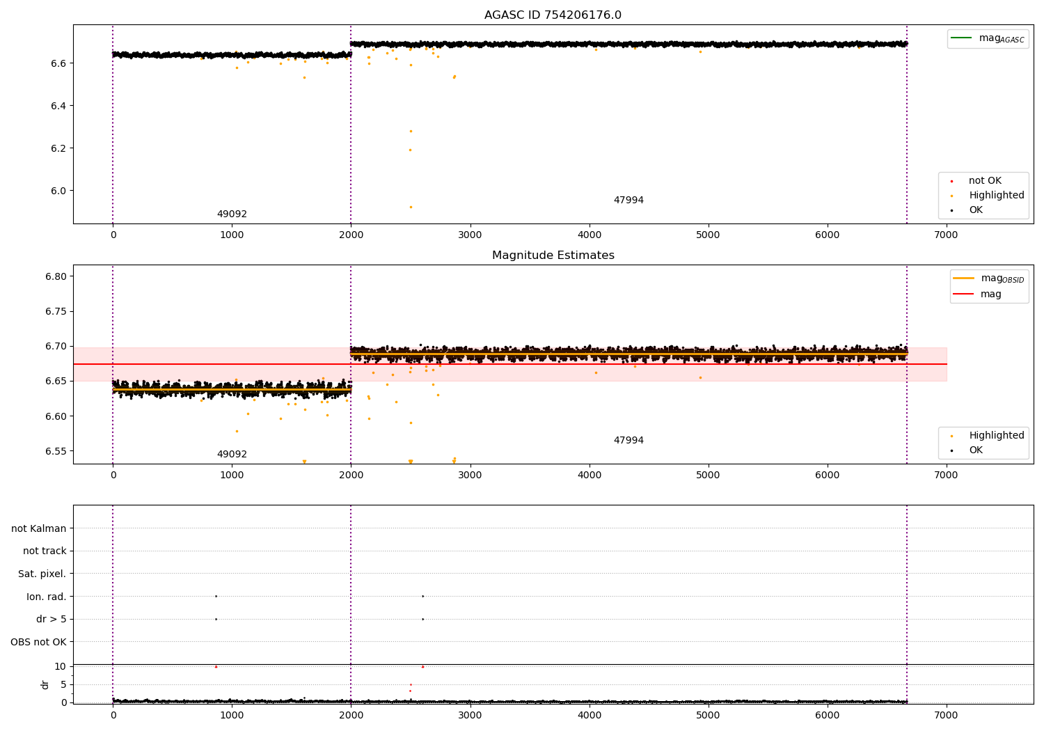Select 'not OK' in the first plot's legend
The image size is (1044, 731).
tap(984, 181)
